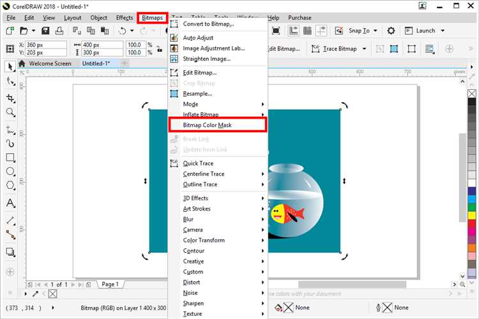Select the Text tool
This screenshot has width=479, height=319.
pyautogui.click(x=10, y=204)
